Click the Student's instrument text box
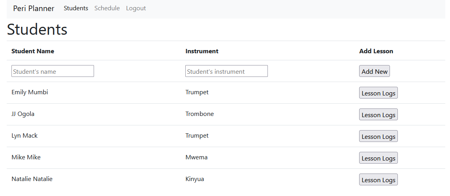The width and height of the screenshot is (450, 196). 226,71
